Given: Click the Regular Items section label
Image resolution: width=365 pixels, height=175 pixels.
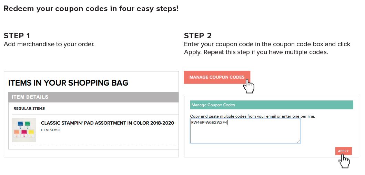Looking at the screenshot, I should pos(29,108).
